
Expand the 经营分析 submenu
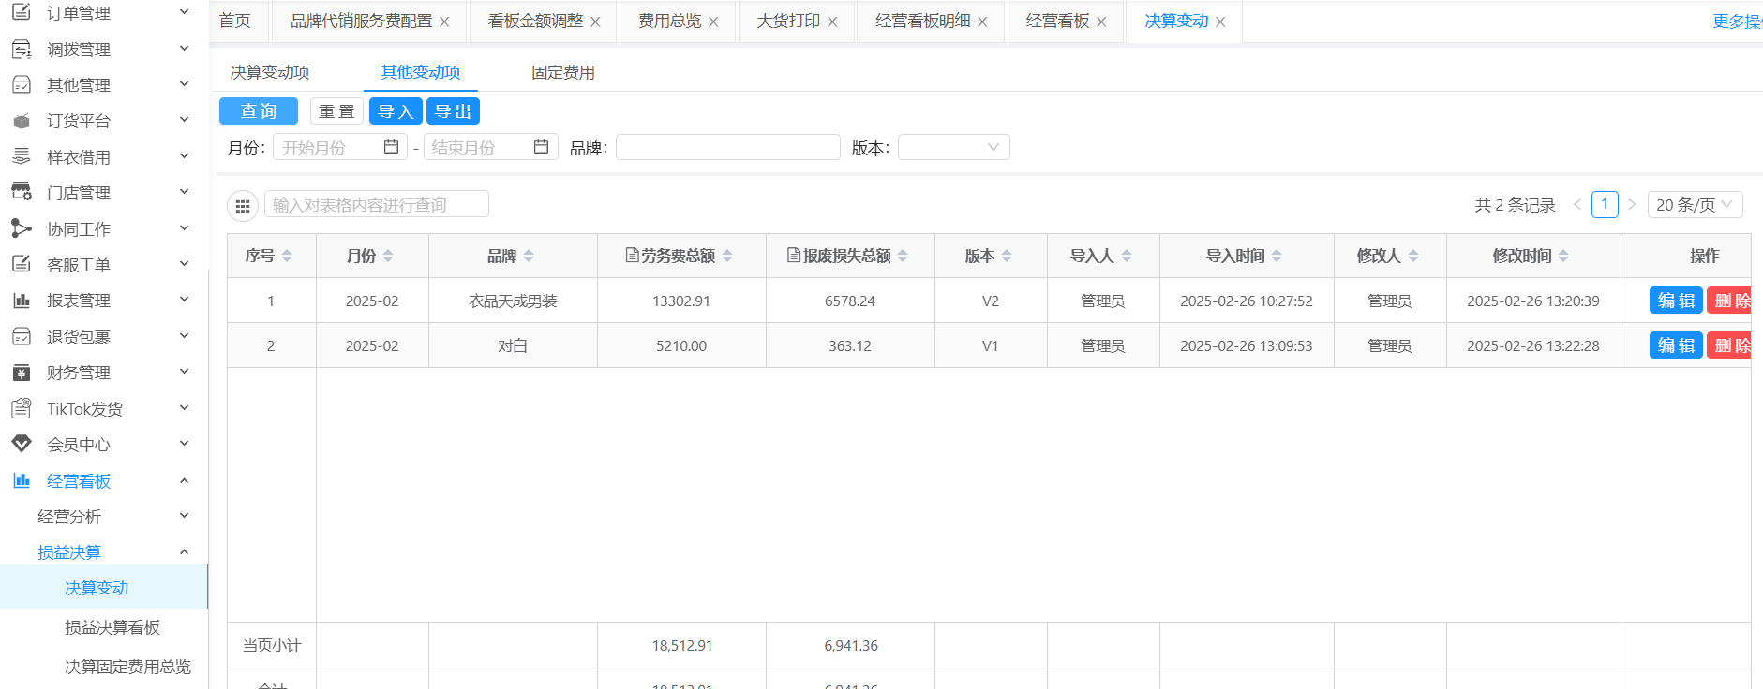point(184,516)
